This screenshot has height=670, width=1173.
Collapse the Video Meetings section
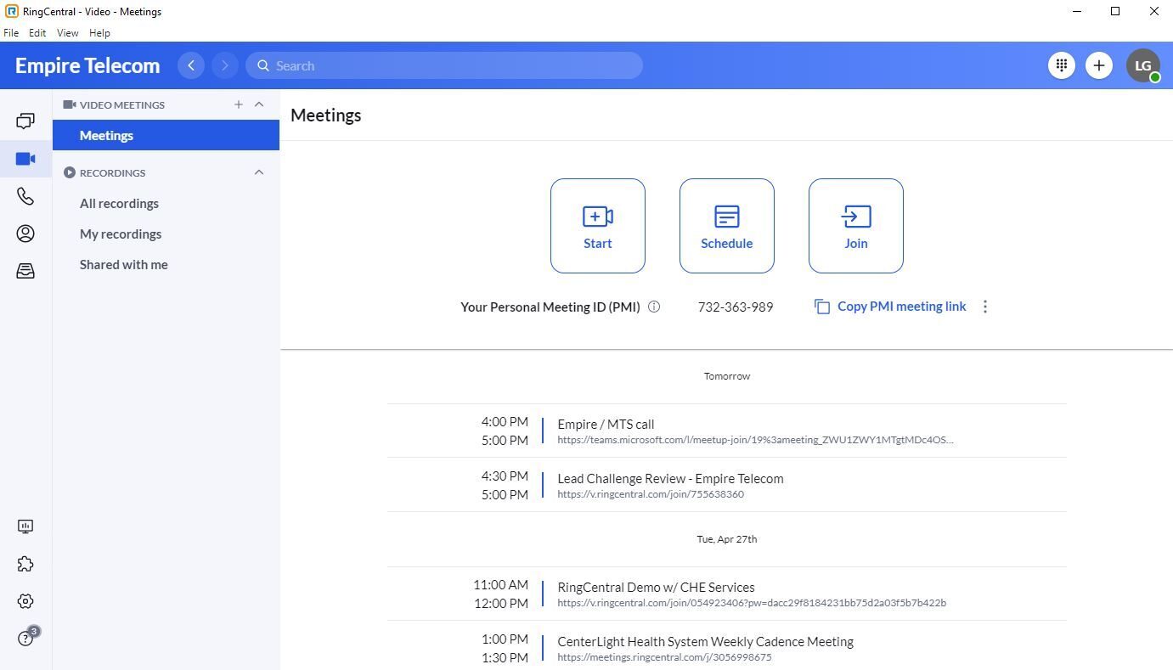259,104
